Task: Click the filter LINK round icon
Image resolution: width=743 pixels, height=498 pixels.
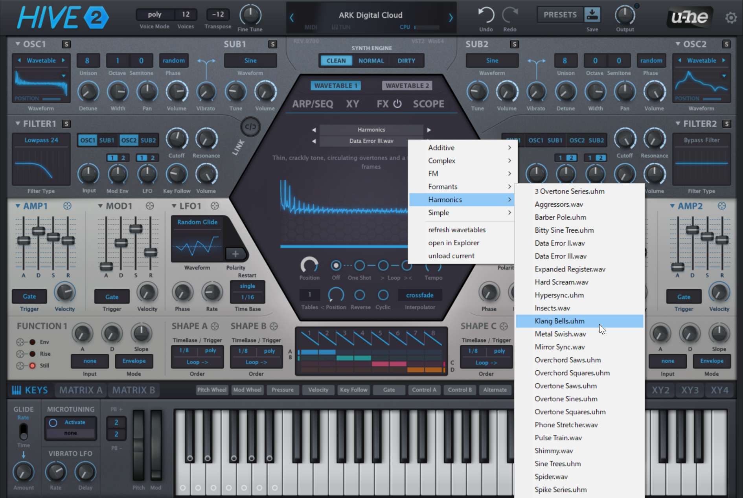Action: click(250, 127)
